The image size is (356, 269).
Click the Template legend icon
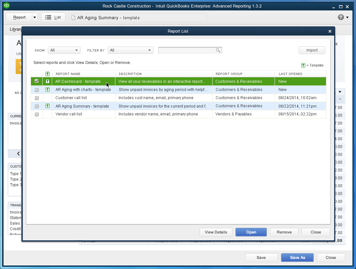[x=303, y=66]
